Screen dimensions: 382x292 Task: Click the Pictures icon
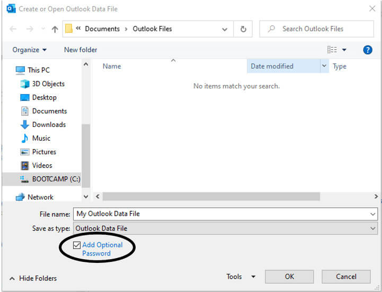(24, 152)
